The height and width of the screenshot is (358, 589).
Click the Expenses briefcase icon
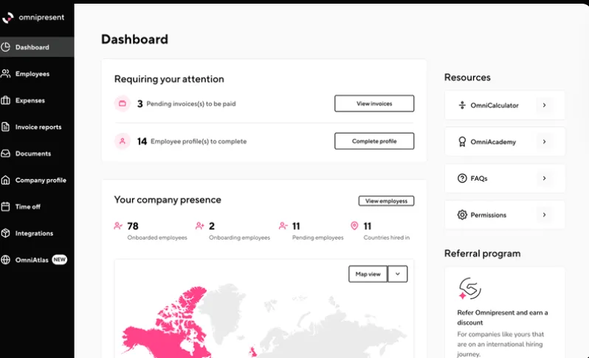tap(5, 100)
